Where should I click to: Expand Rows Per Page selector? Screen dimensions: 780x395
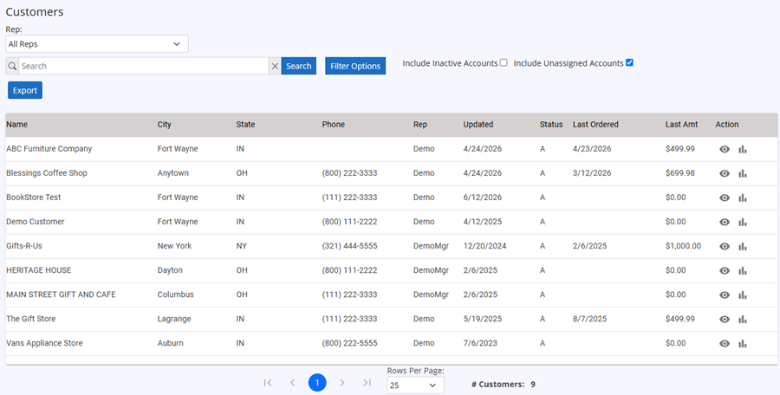click(x=415, y=385)
